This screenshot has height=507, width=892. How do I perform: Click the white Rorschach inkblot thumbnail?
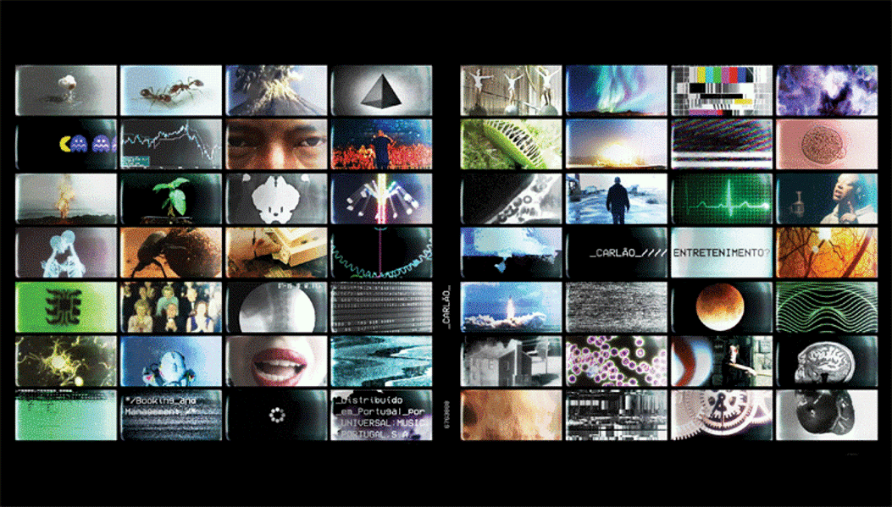coord(276,199)
